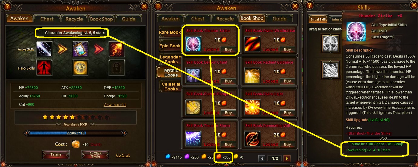Select the Thunder Strike skill book icon
The image size is (418, 167).
[x=193, y=44]
